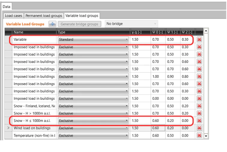Screen dimensions: 227x152
Task: Click the Ψ0 input field in Wind load row
Action: click(x=158, y=128)
